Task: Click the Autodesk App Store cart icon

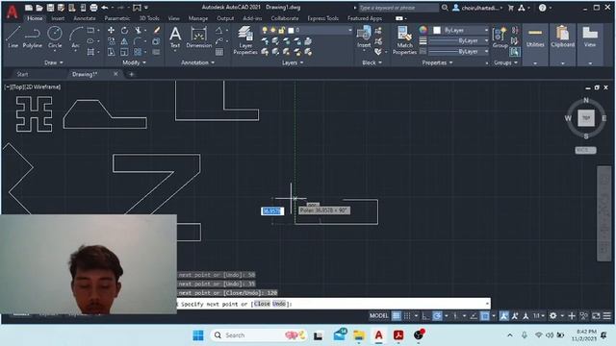Action: coord(511,8)
